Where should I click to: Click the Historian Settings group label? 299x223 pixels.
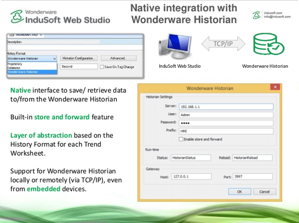(159, 97)
